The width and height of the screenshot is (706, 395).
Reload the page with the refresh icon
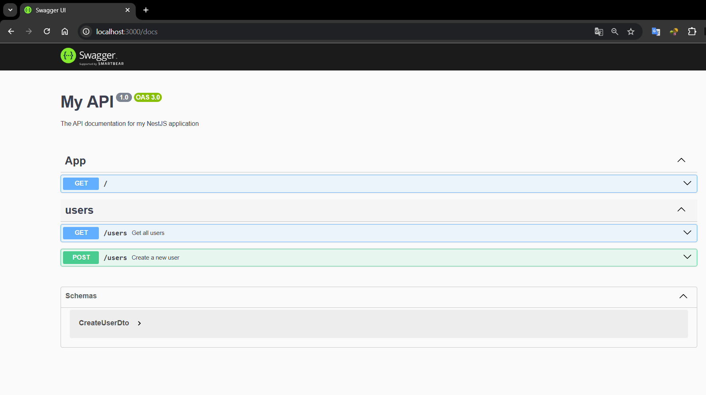(x=47, y=31)
